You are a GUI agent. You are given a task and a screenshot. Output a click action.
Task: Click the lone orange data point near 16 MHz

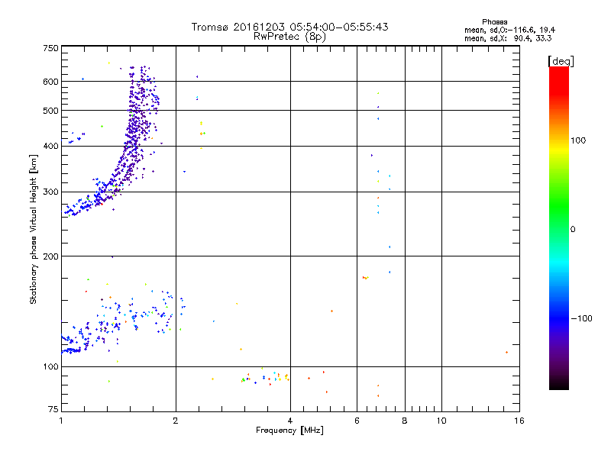point(506,352)
